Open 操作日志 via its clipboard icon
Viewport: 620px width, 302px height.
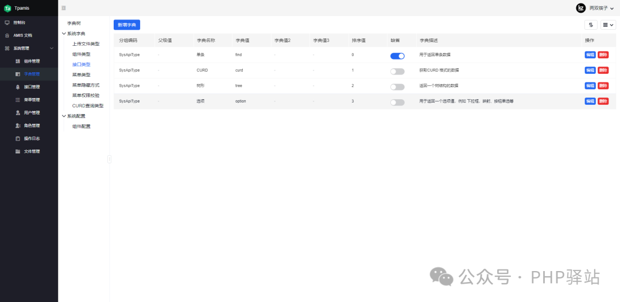[x=17, y=139]
